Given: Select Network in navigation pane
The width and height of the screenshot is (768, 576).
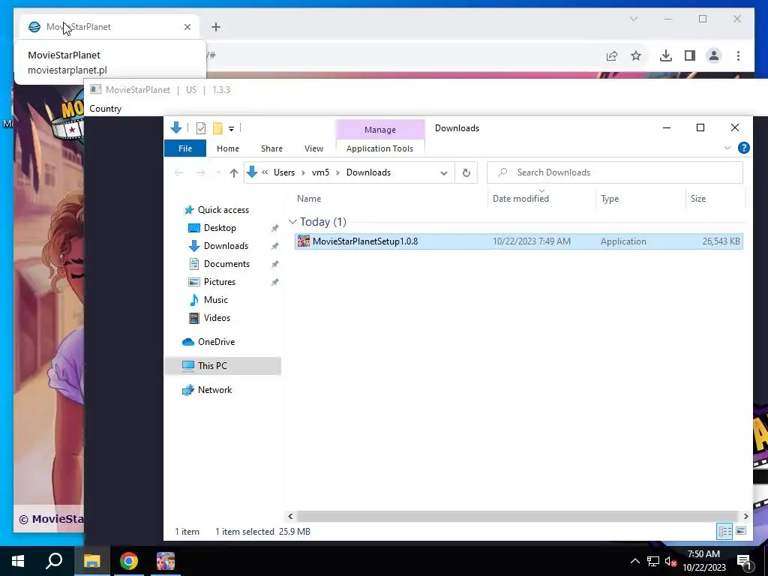Looking at the screenshot, I should point(214,390).
